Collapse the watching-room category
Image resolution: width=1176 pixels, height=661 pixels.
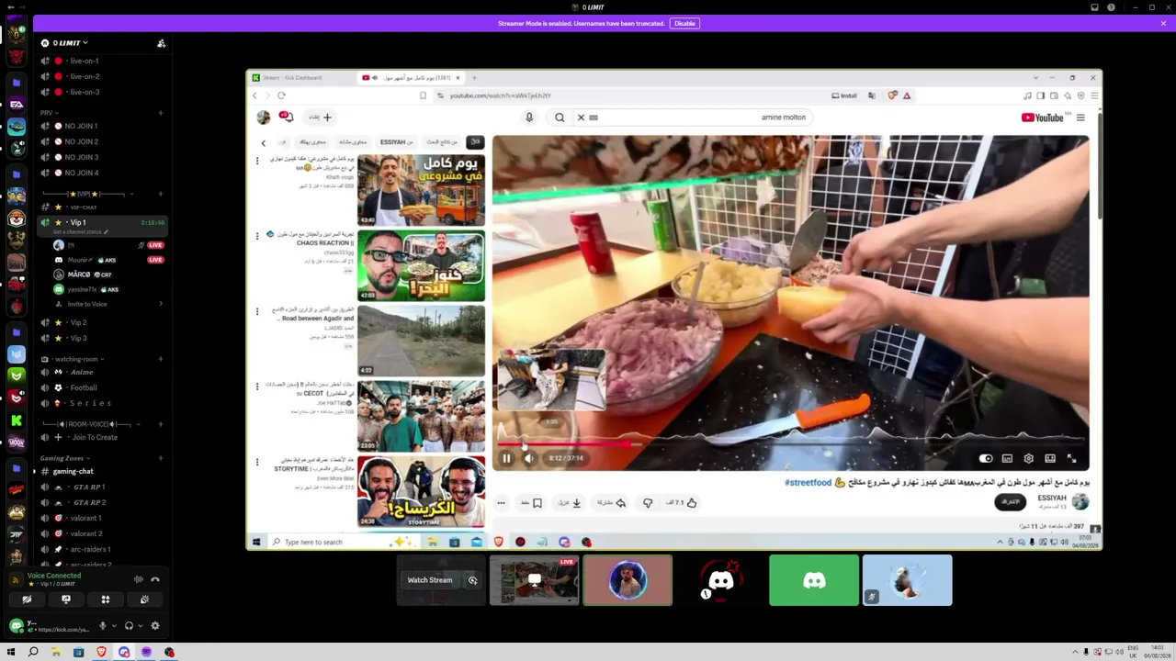[73, 359]
